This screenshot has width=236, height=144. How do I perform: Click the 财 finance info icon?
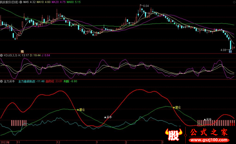230,52
